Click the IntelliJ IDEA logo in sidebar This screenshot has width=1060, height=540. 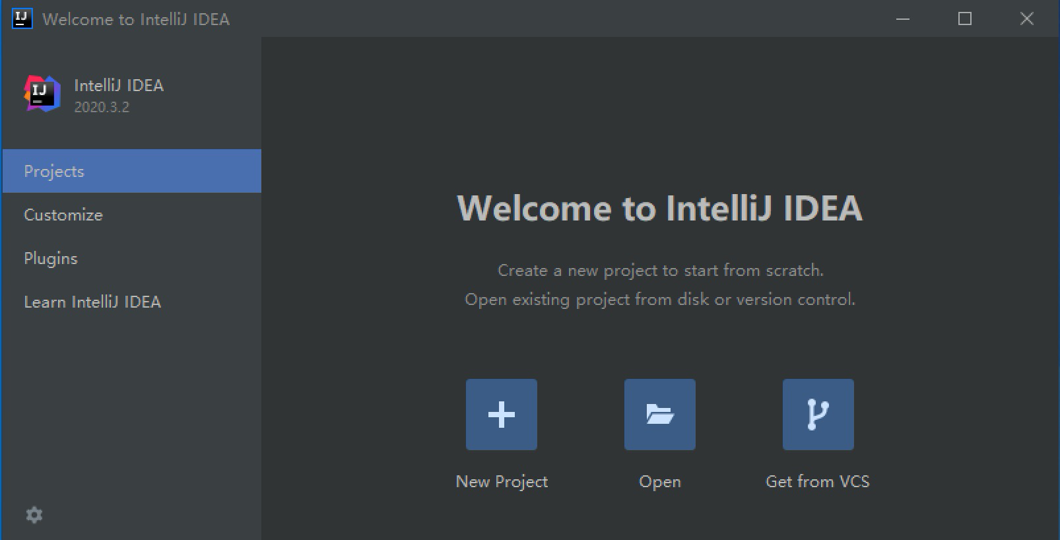point(42,94)
